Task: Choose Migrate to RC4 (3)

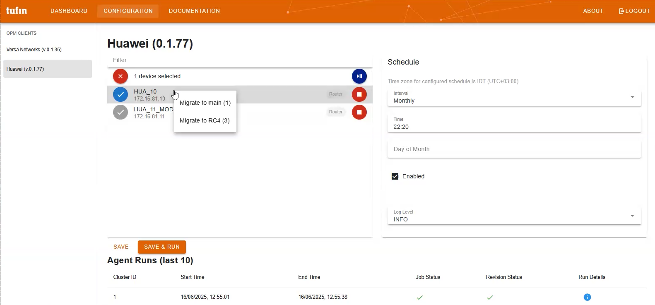Action: click(x=205, y=120)
